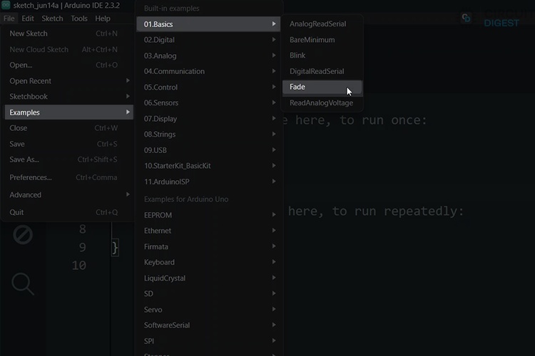Expand 05.Control examples category
Screen dimensions: 535x356
click(208, 87)
